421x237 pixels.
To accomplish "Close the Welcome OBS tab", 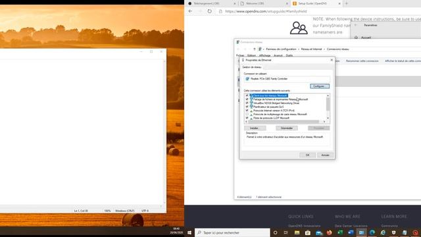I will [287, 4].
